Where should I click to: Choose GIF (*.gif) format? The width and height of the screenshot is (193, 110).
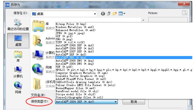coord(124,36)
